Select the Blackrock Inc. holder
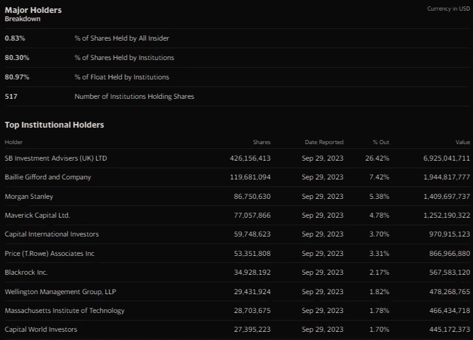Screen dimensions: 473x340 [x=26, y=272]
